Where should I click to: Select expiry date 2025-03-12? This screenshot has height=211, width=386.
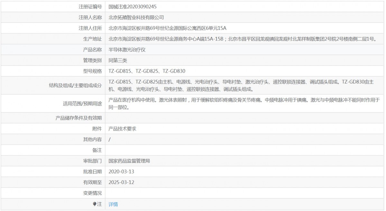121,182
